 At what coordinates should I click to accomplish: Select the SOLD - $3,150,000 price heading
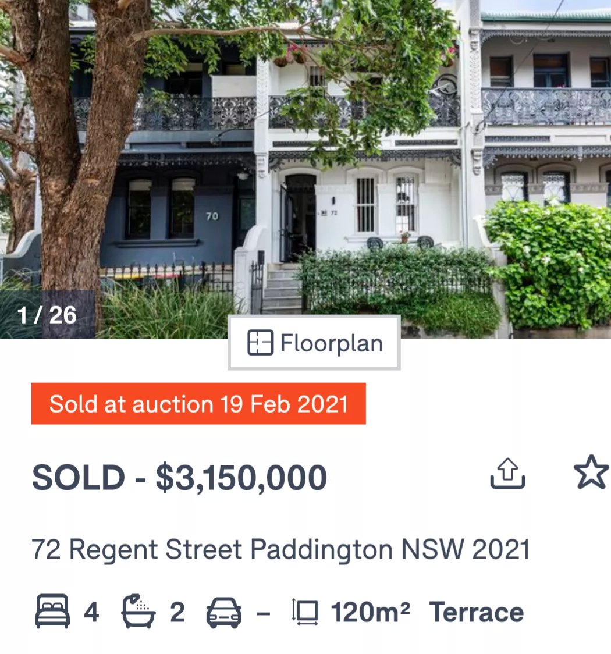[x=179, y=478]
